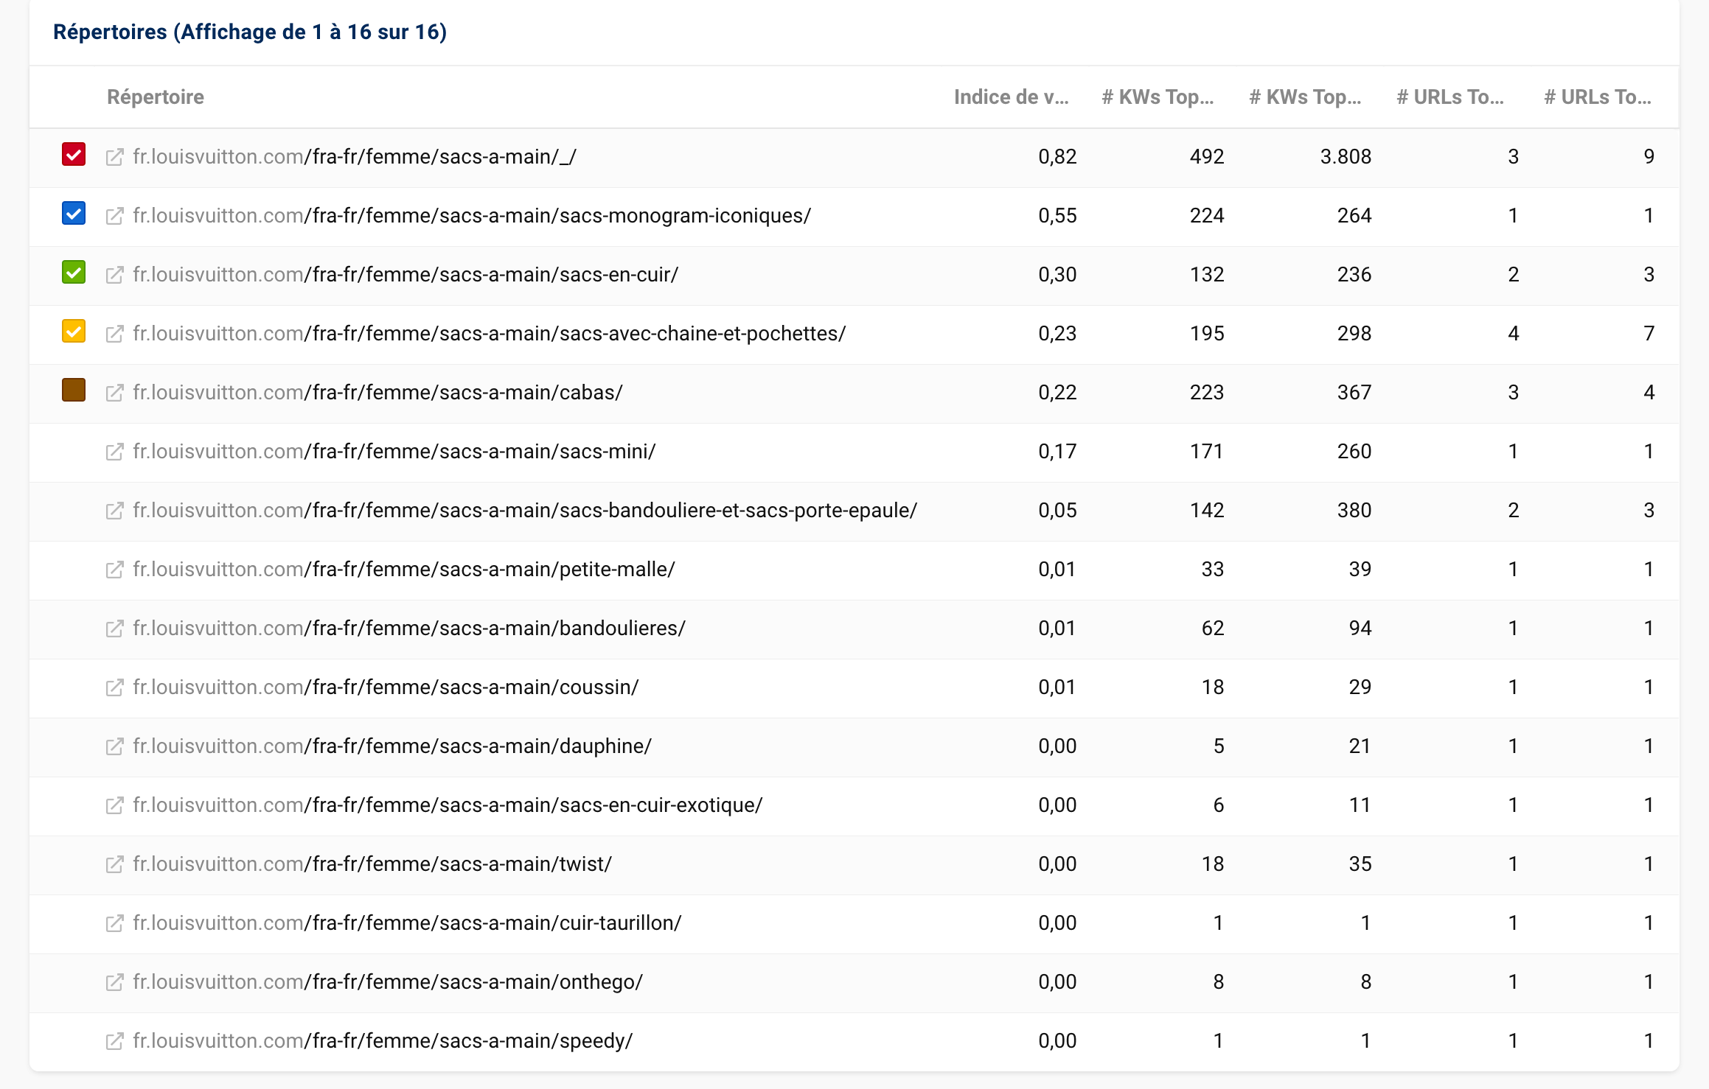Open external link icon for sacs-en-cuir-exotique row
1709x1089 pixels.
114,805
